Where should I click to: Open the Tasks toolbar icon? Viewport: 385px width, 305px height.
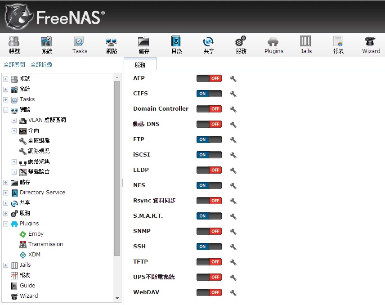click(x=80, y=45)
